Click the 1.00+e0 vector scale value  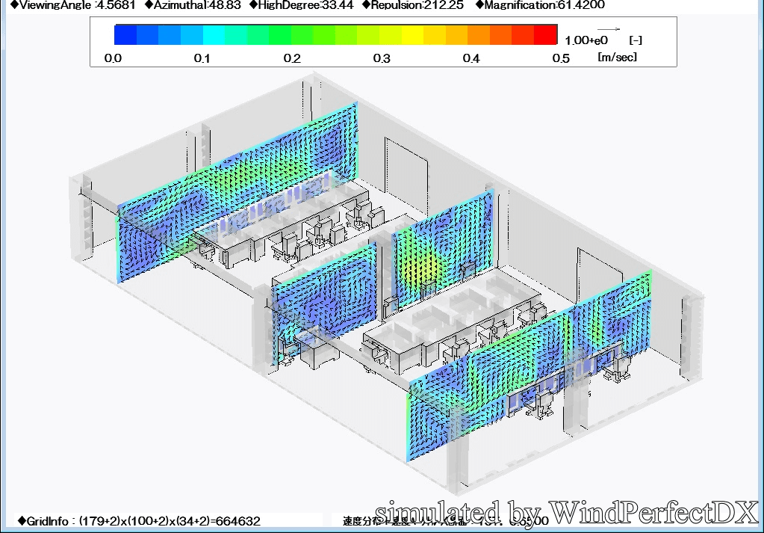pos(586,40)
